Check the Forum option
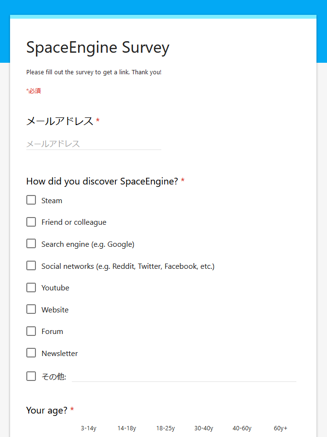 pos(31,331)
